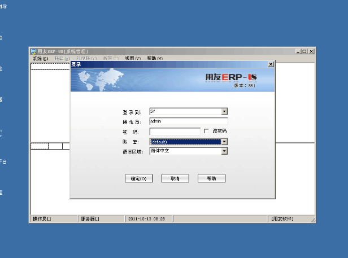
Task: Minimize the 系统管理 main window
Action: pos(298,51)
